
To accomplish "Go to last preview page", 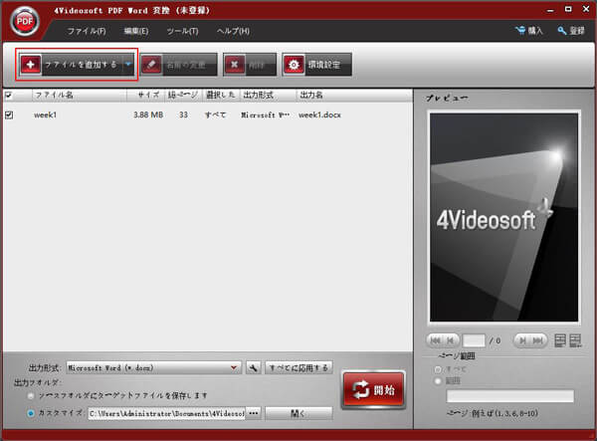I will point(538,340).
